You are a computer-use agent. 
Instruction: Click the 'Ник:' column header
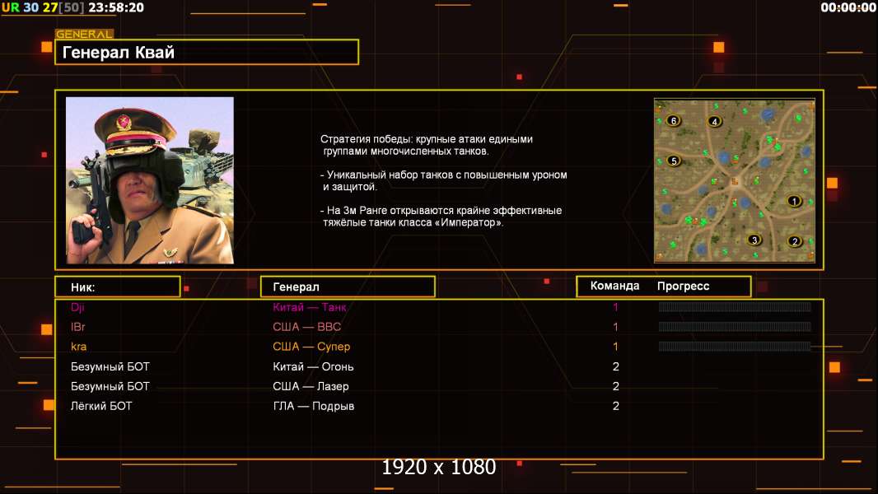118,287
